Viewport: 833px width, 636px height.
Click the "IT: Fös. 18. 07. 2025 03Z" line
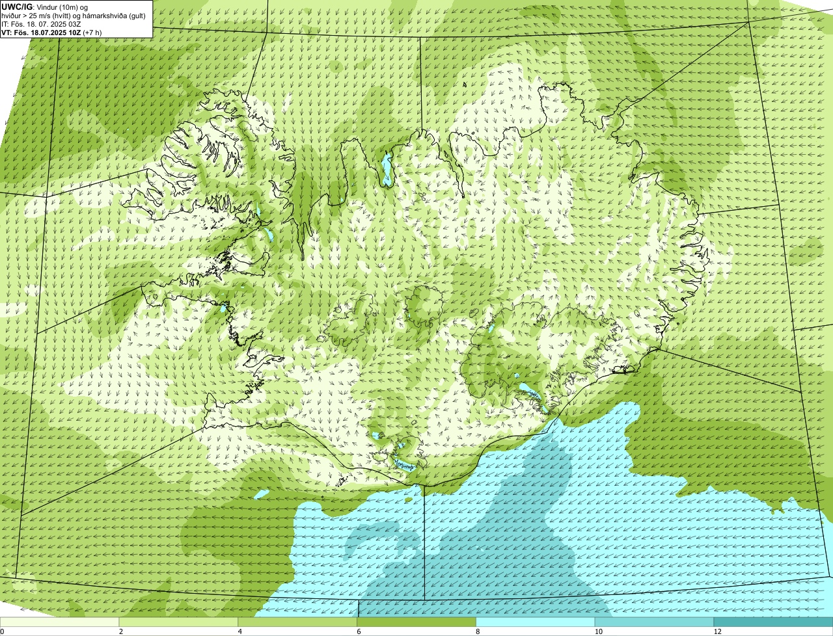coord(42,24)
